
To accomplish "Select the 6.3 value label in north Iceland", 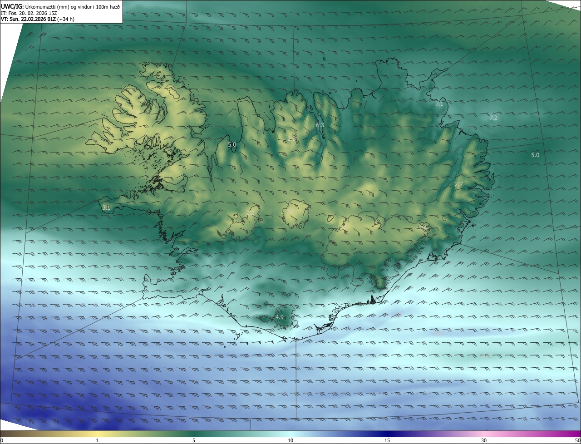I will 320,125.
